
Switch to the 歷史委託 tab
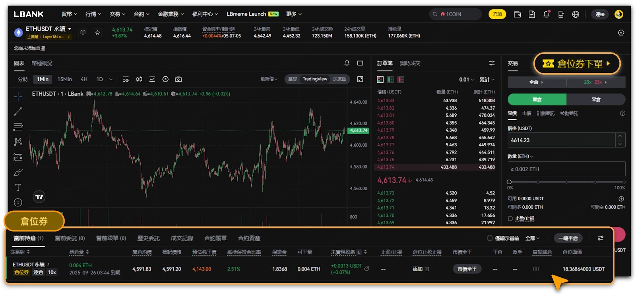(148, 238)
